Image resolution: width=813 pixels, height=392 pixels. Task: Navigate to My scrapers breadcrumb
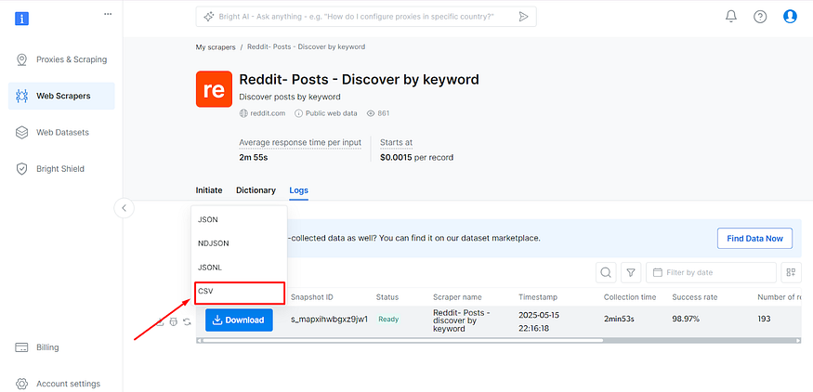point(216,46)
